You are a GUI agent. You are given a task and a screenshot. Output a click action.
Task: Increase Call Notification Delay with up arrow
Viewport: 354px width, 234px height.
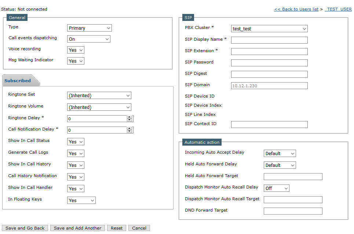pyautogui.click(x=129, y=128)
